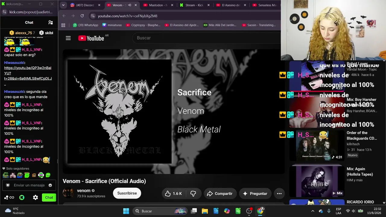Open Task View on the taskbar
386x217 pixels.
click(x=194, y=211)
